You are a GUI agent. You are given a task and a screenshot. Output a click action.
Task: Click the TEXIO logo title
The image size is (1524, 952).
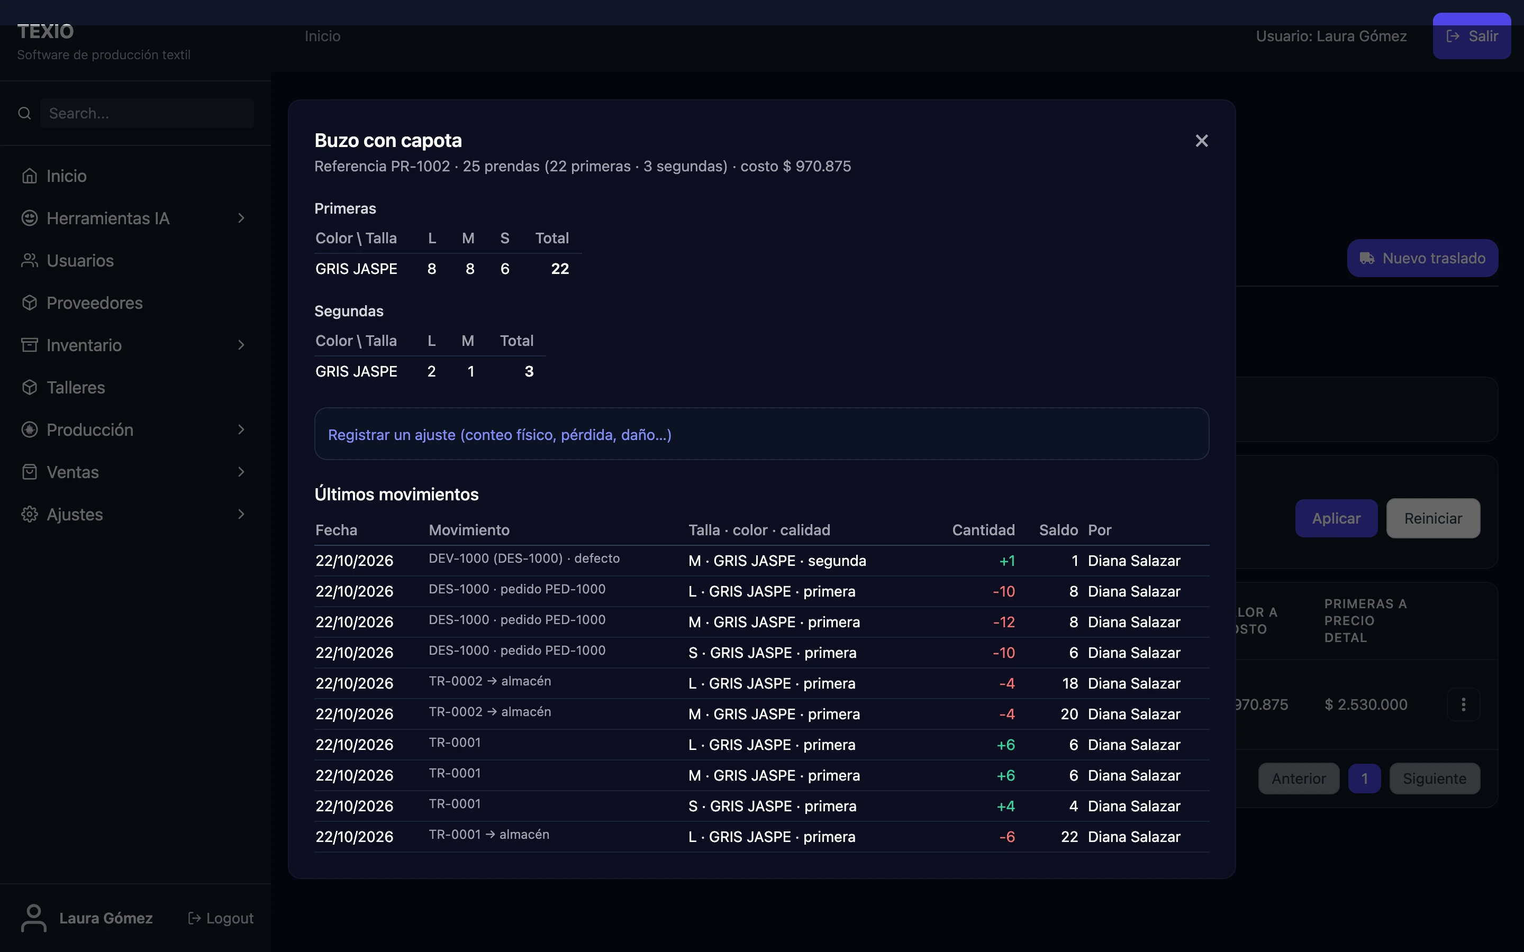coord(46,31)
